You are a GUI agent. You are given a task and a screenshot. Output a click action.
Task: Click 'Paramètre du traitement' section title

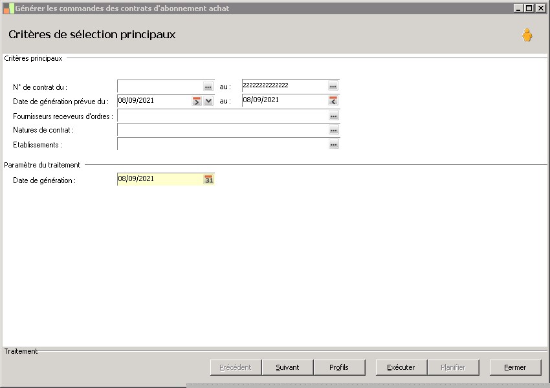coord(42,165)
